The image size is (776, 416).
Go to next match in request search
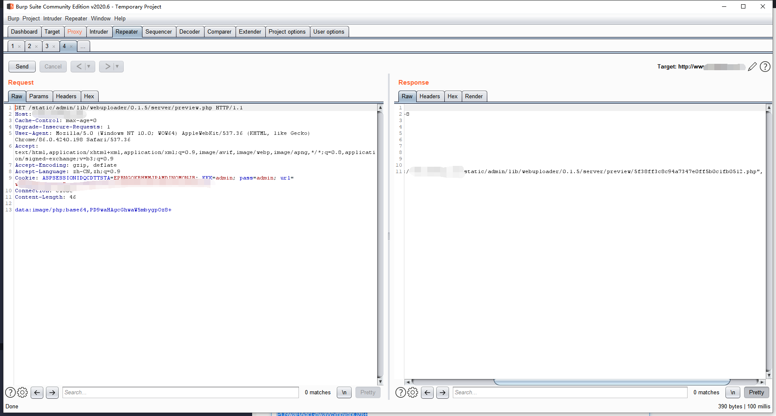pos(52,393)
